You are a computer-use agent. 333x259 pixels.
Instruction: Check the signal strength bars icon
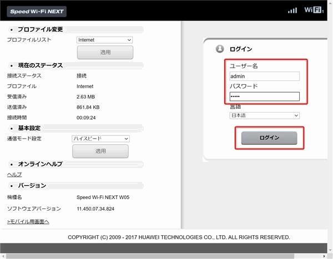(292, 10)
